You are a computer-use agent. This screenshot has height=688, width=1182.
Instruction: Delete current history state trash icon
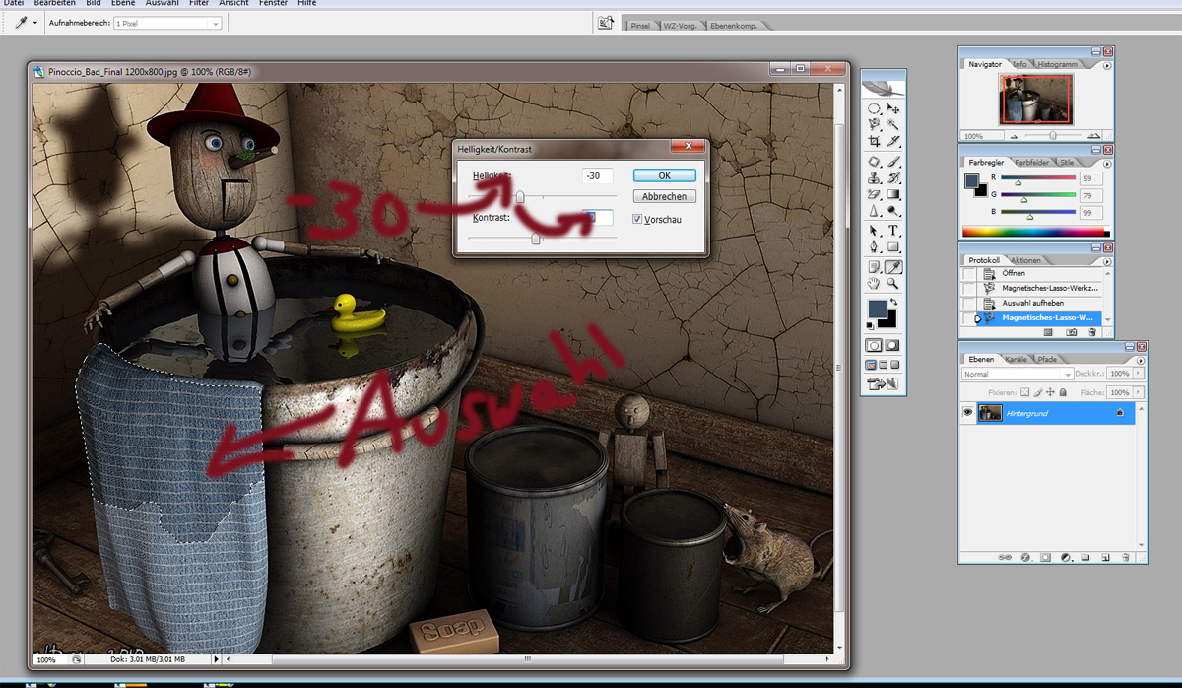pos(1091,332)
